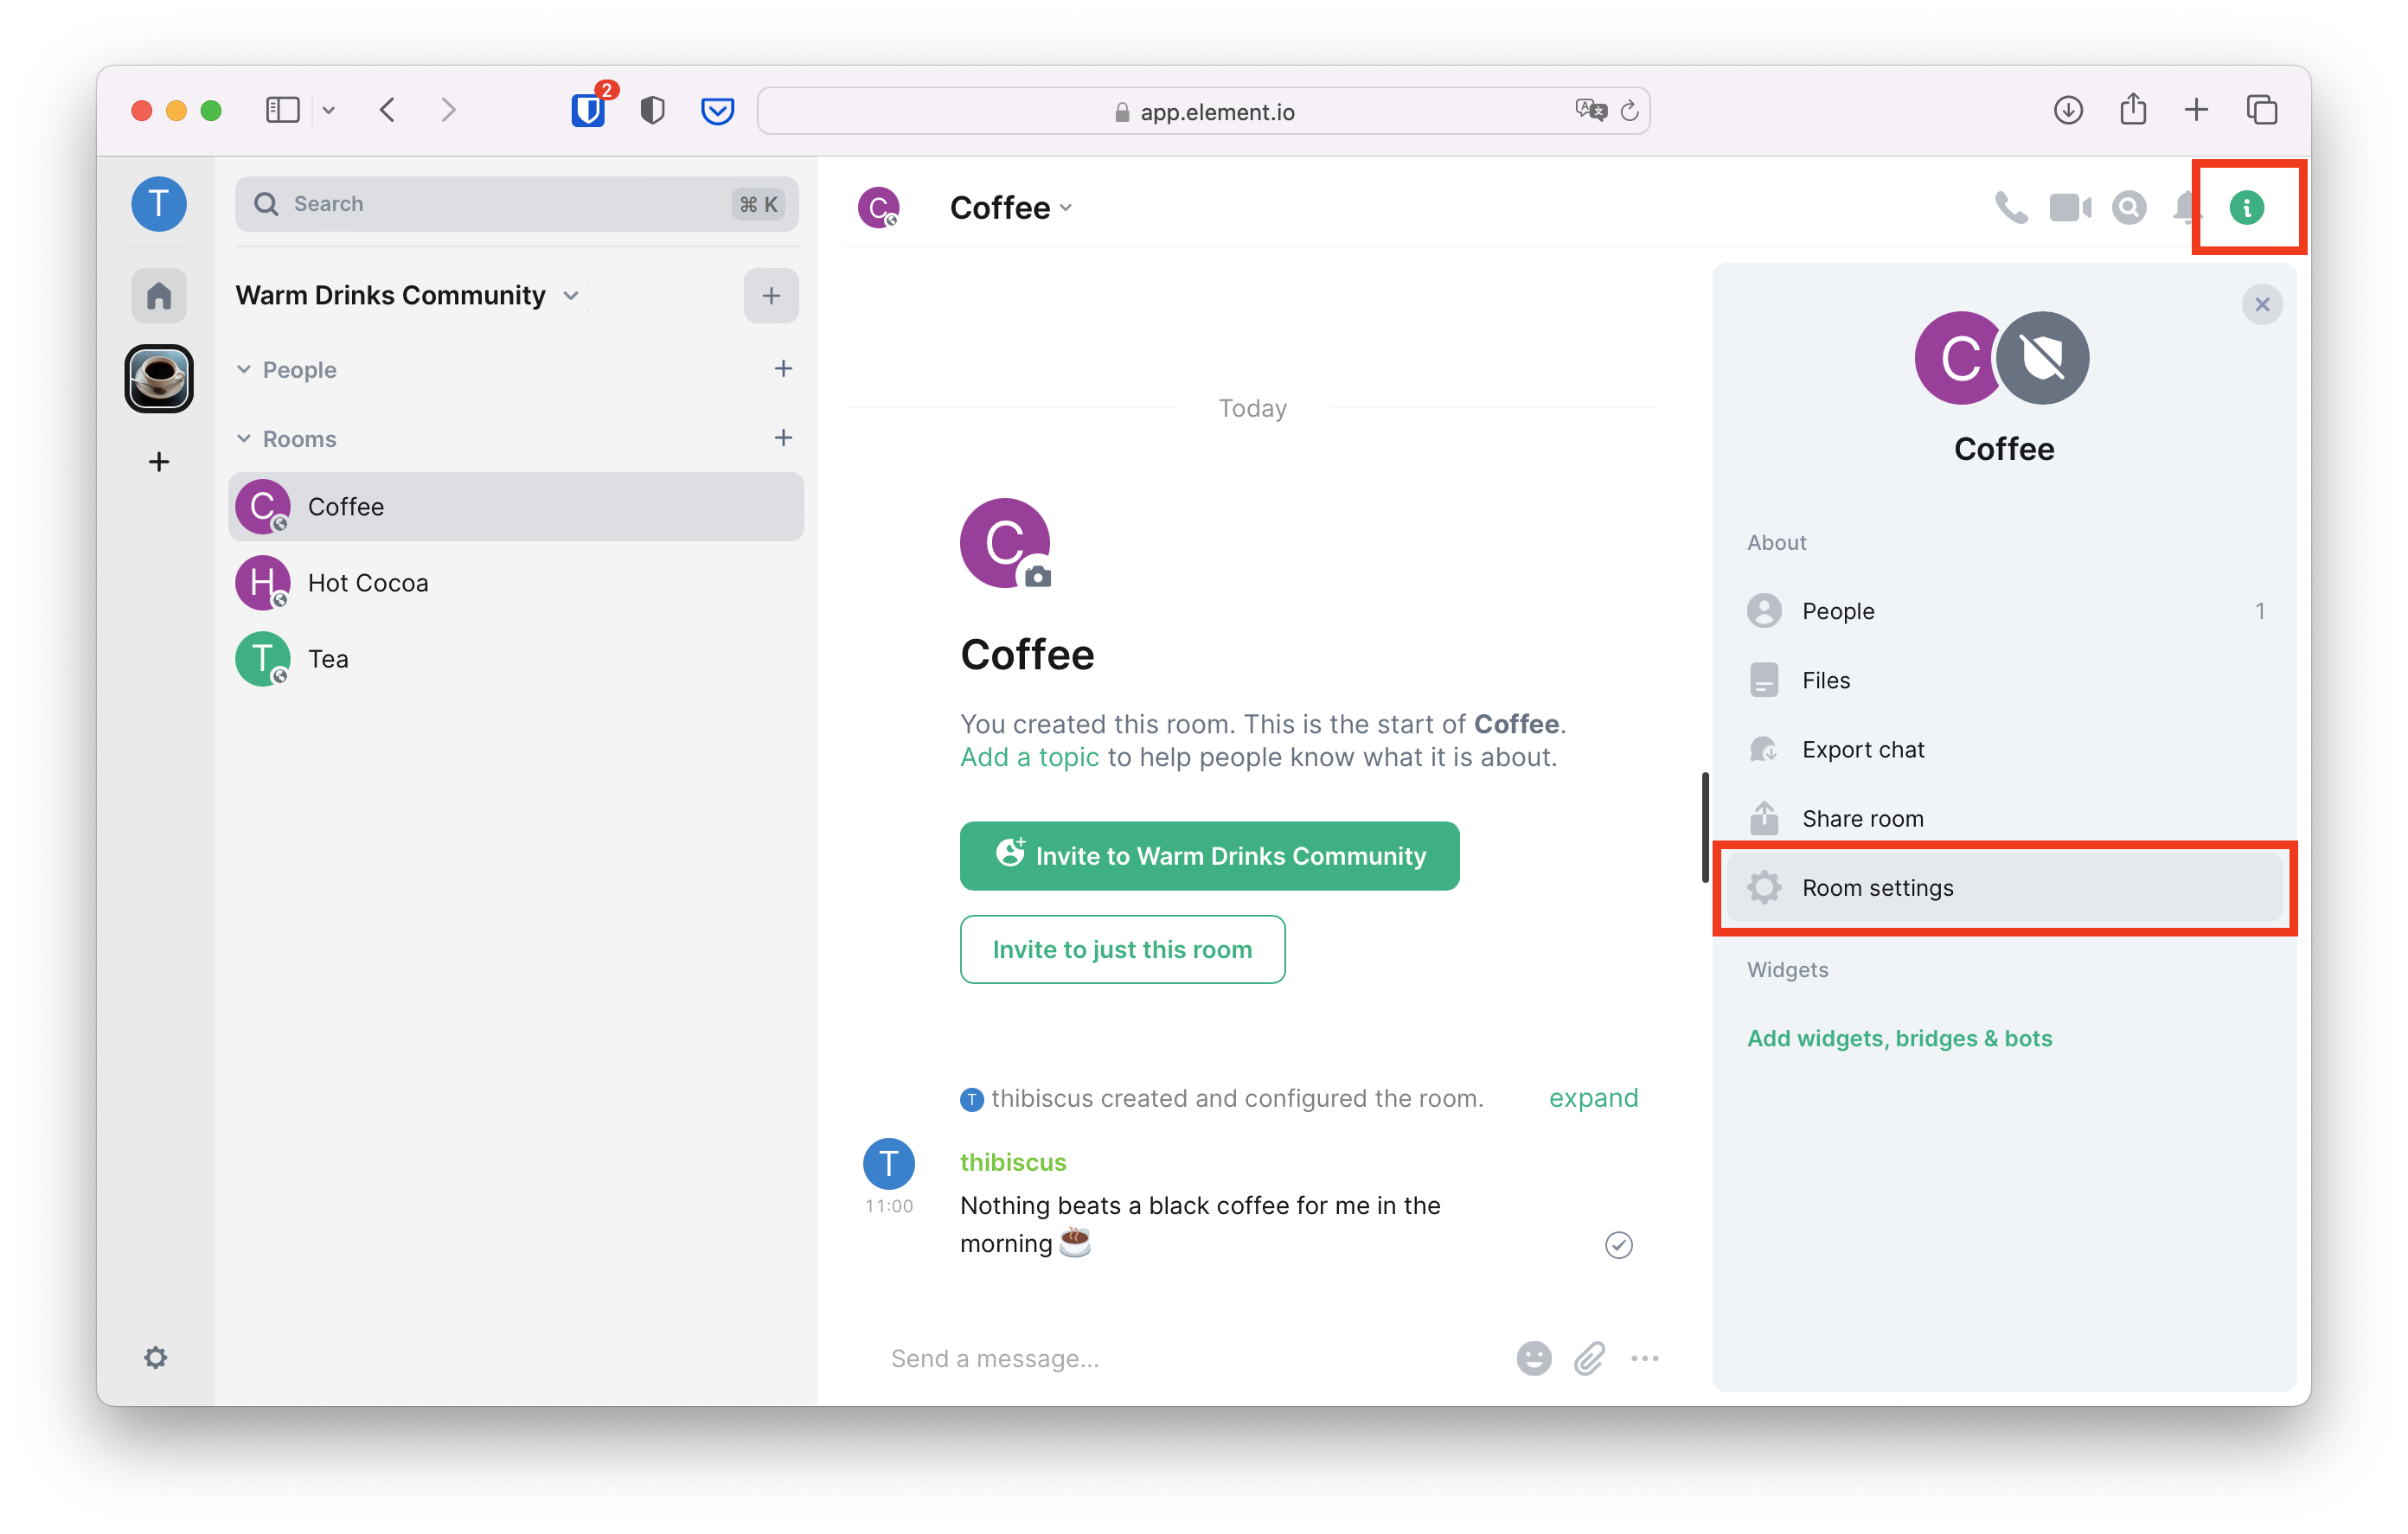Start a video call
The width and height of the screenshot is (2408, 1534).
click(2069, 207)
